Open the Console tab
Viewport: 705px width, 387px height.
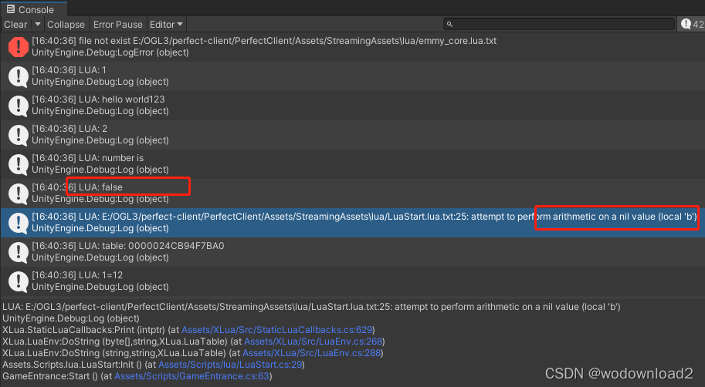click(33, 9)
